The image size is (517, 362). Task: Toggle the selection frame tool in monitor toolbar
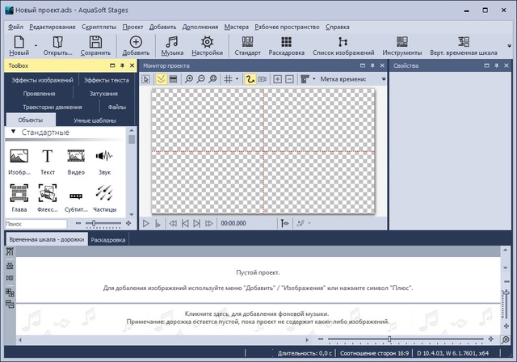coord(146,79)
